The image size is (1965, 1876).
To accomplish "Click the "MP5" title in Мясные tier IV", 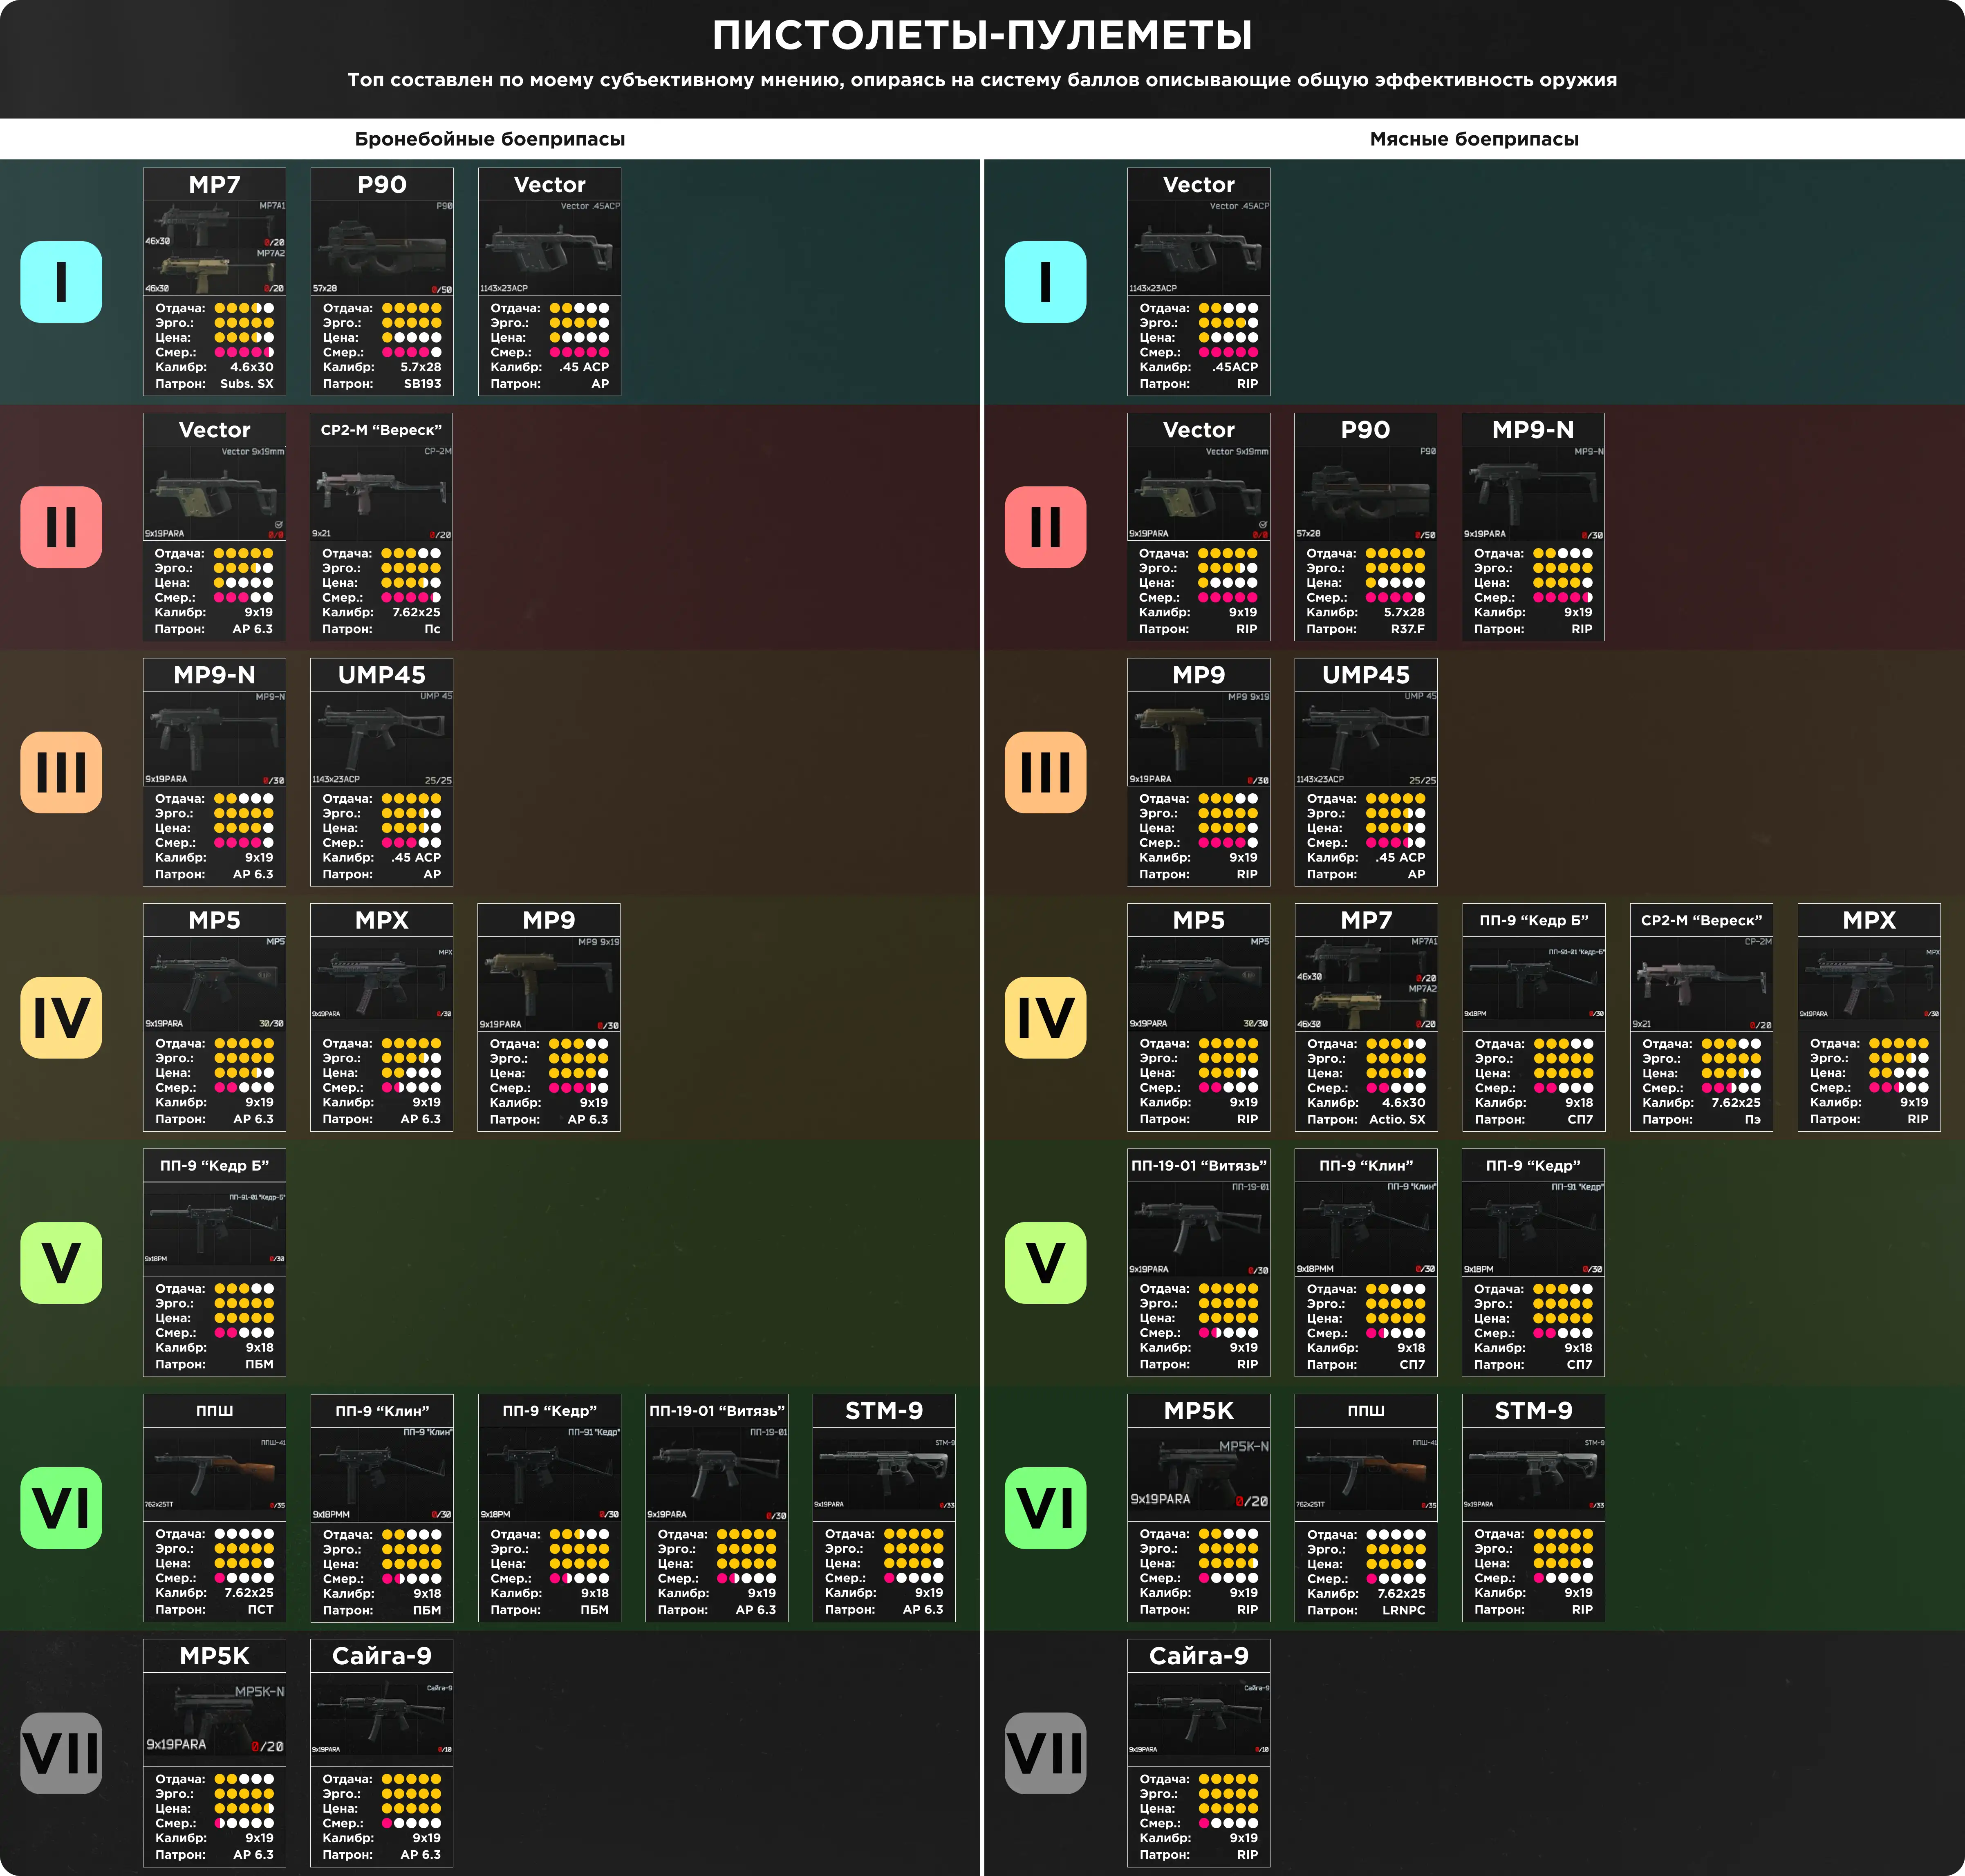I will 1199,920.
